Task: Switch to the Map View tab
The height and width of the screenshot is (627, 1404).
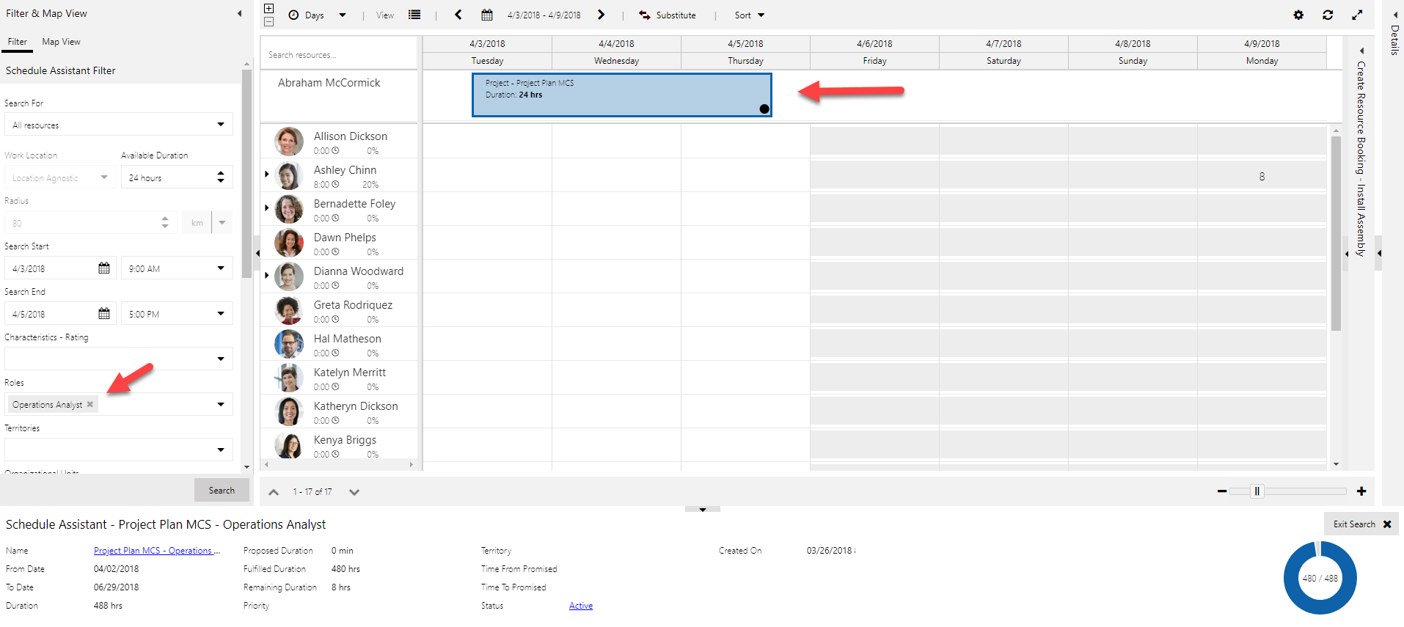Action: coord(61,42)
